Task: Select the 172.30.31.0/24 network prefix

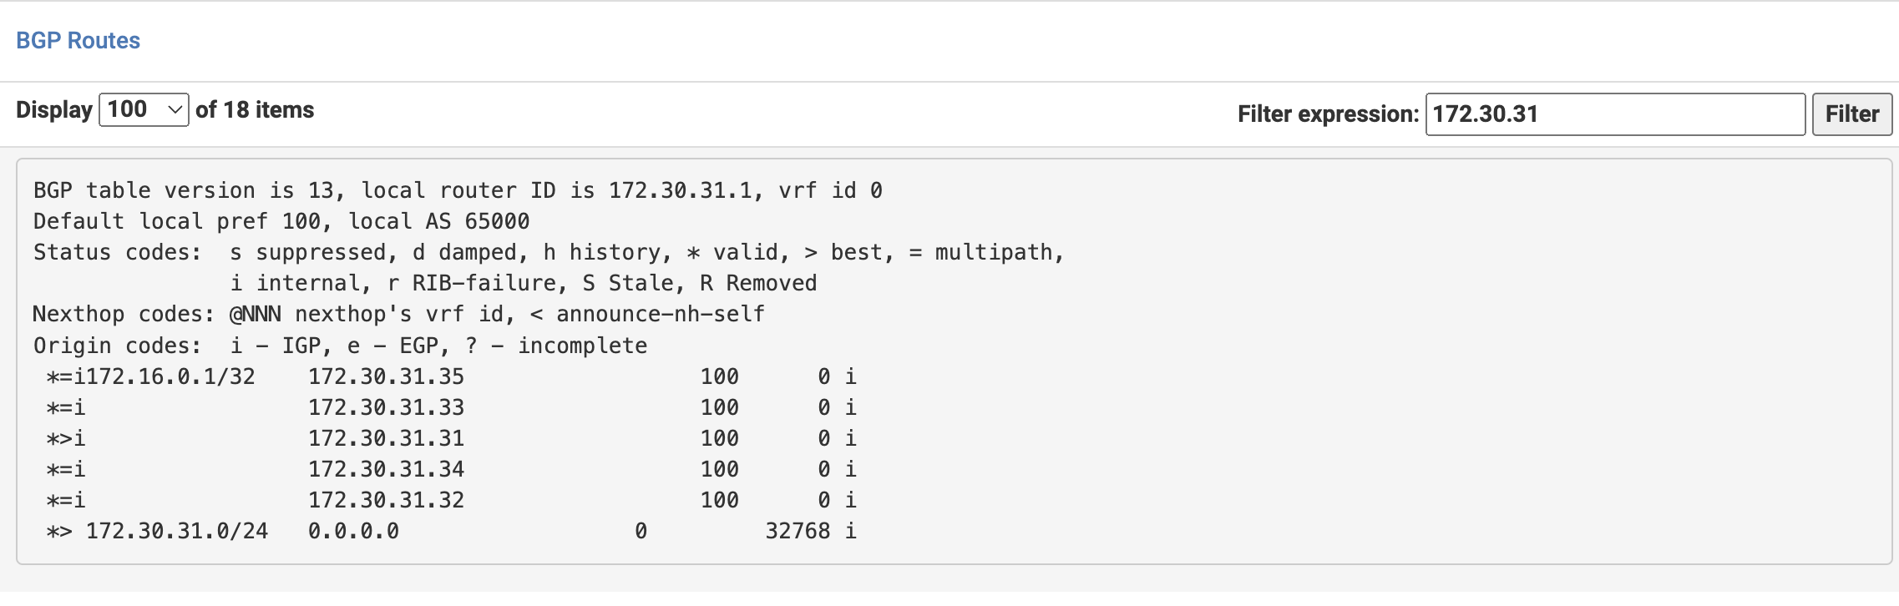Action: [x=177, y=531]
